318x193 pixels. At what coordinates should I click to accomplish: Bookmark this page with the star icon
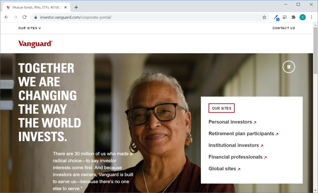click(264, 17)
